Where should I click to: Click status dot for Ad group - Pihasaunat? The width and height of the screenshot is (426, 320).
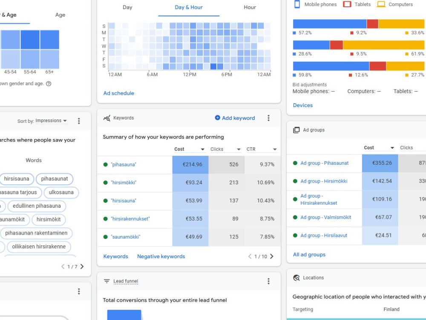click(295, 163)
